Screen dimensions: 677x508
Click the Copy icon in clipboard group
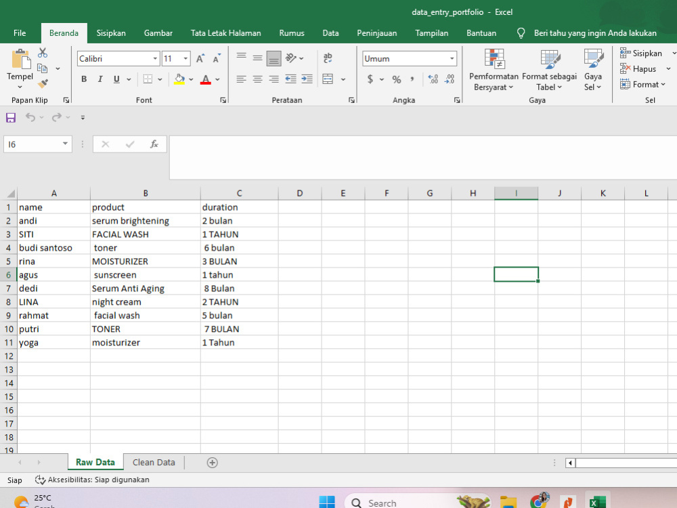coord(42,68)
